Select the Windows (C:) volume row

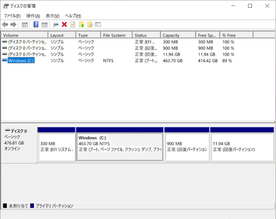tap(21, 60)
